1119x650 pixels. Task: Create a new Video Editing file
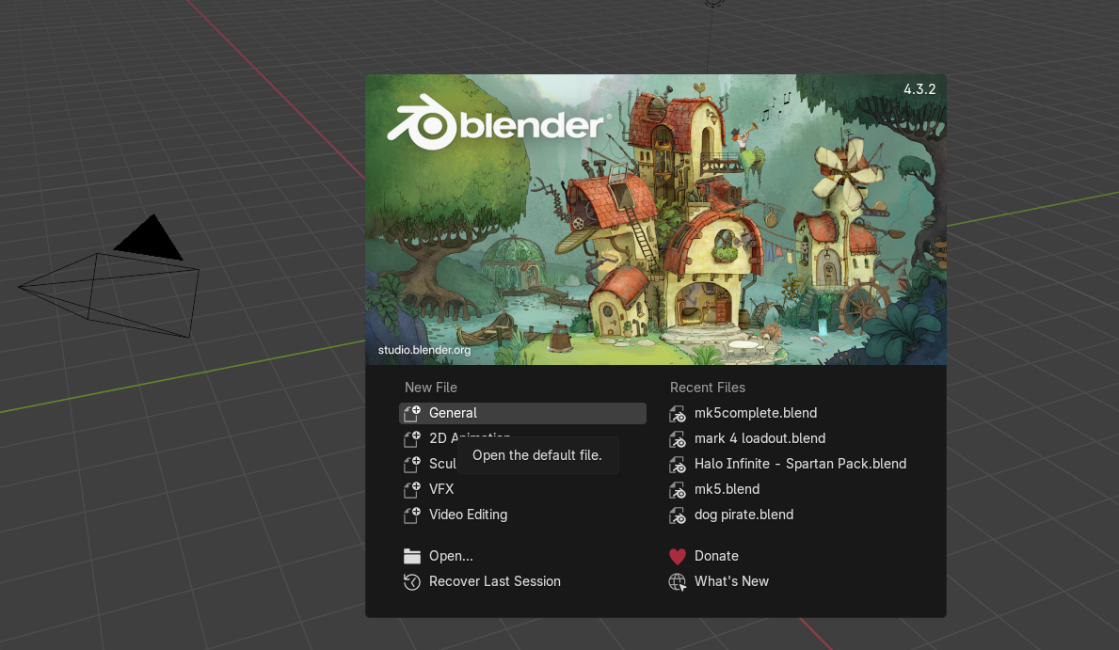pos(522,515)
